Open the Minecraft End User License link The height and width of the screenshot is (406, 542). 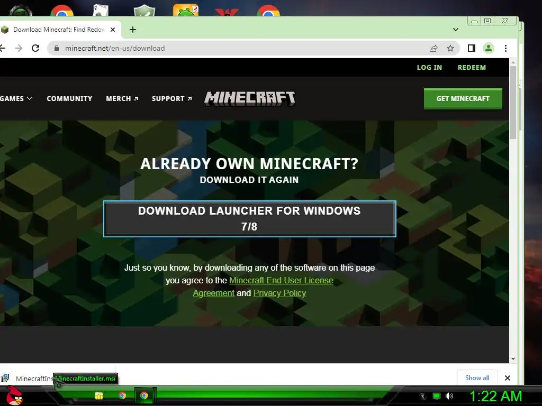[281, 280]
